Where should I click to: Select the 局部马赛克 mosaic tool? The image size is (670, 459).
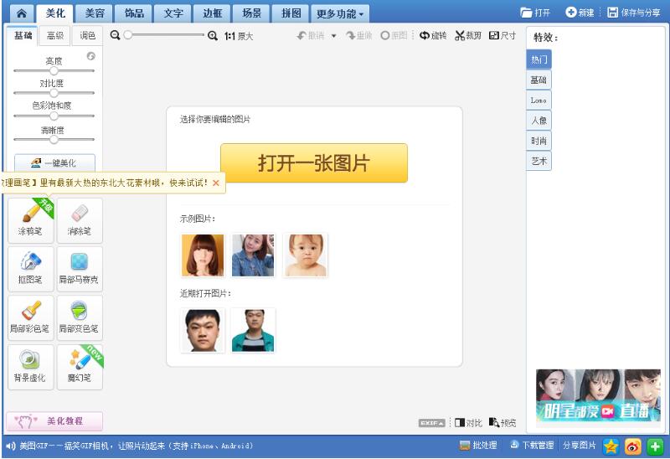pos(80,269)
